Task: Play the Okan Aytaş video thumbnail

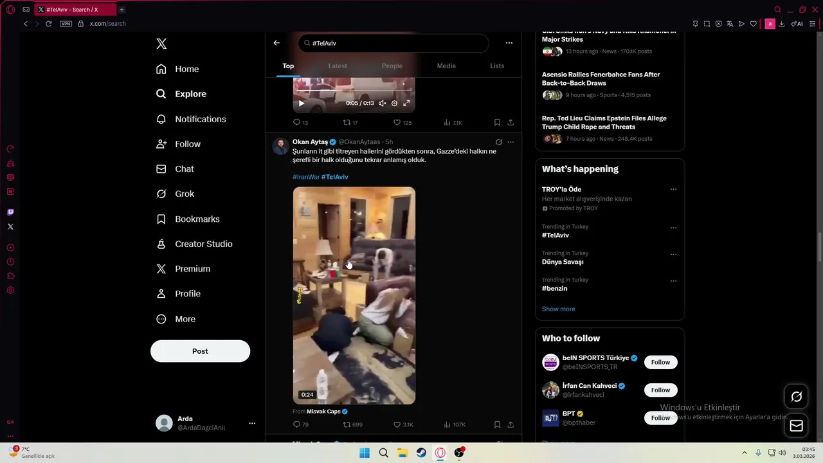Action: pos(354,296)
